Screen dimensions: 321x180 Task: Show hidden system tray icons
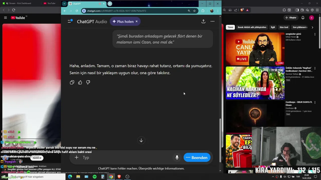273,177
